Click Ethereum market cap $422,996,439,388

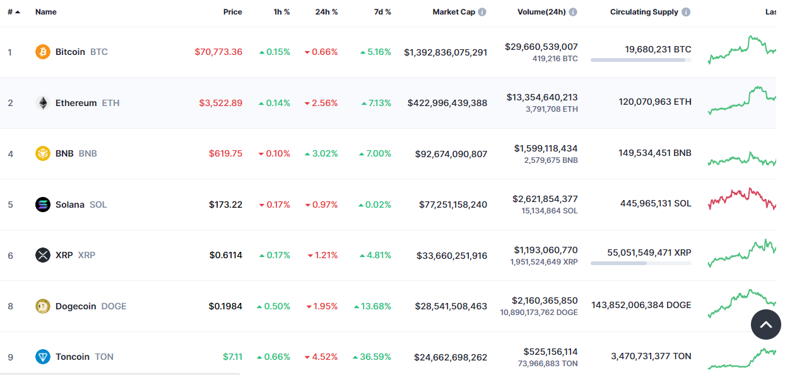pos(447,103)
